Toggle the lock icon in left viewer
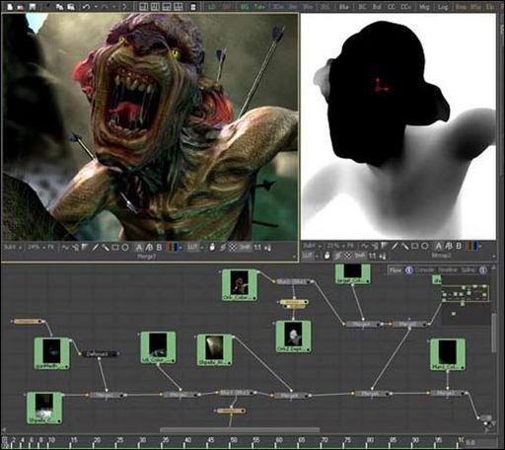 (212, 248)
